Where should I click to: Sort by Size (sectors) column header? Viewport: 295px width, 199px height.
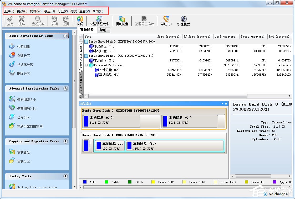(169, 36)
